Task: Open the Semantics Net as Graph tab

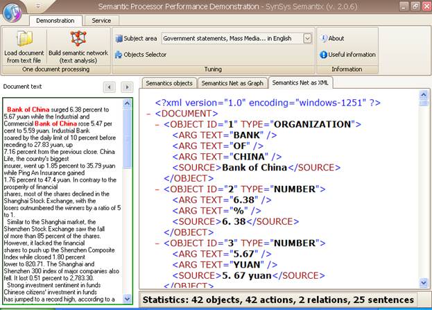Action: point(232,83)
